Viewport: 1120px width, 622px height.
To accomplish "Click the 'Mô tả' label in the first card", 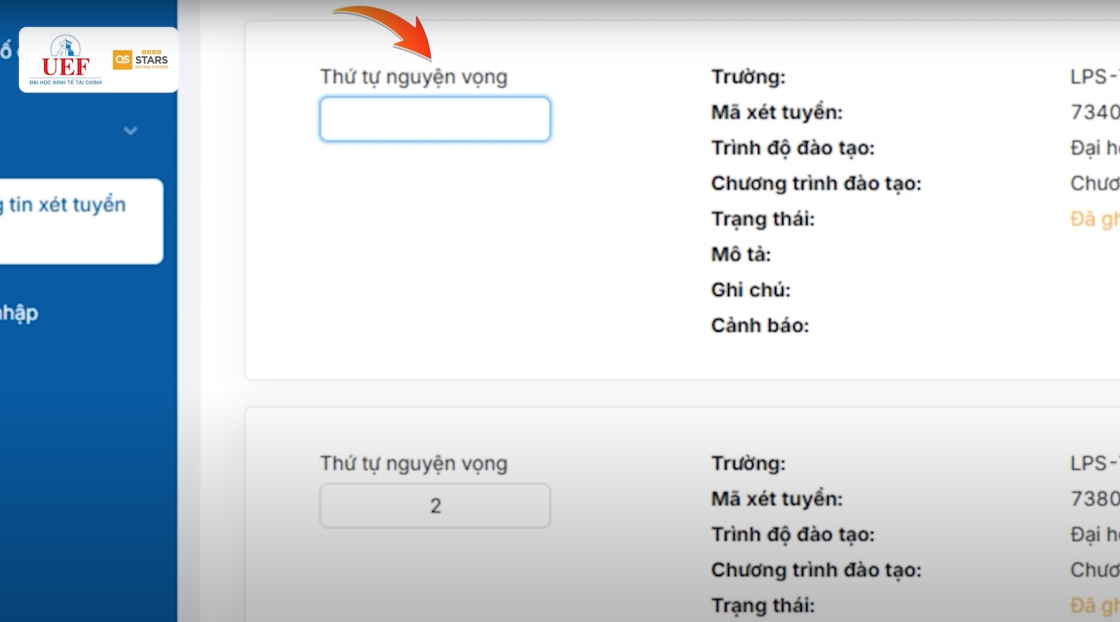I will point(740,255).
